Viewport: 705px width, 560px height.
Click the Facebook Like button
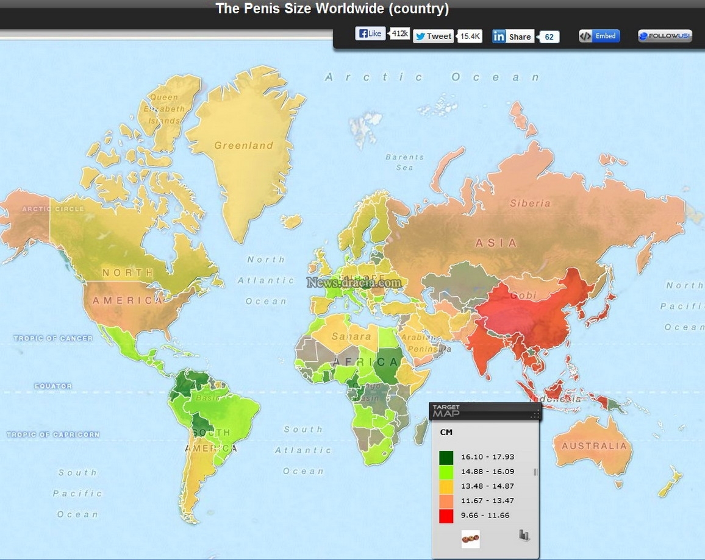(370, 34)
